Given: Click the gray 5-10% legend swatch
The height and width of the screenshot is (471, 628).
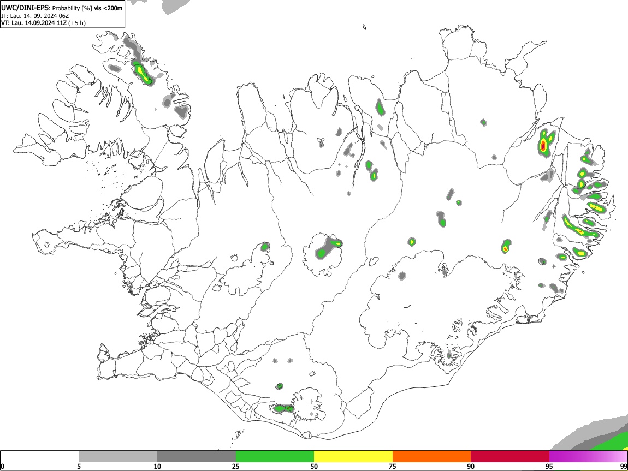Looking at the screenshot, I should point(118,456).
